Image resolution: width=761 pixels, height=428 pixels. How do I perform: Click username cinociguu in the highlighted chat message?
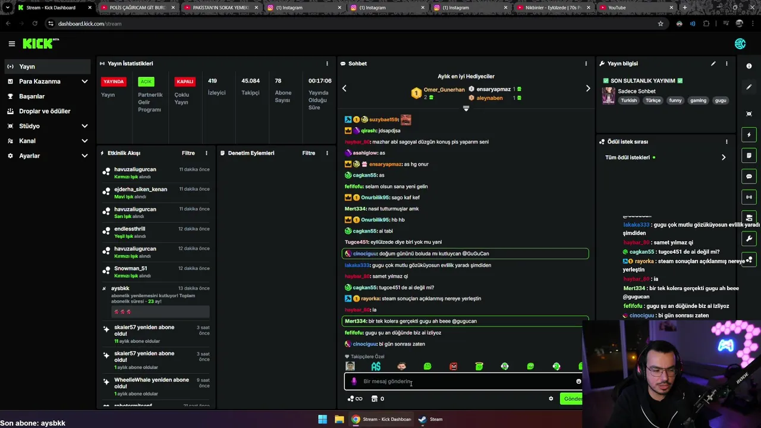tap(365, 254)
